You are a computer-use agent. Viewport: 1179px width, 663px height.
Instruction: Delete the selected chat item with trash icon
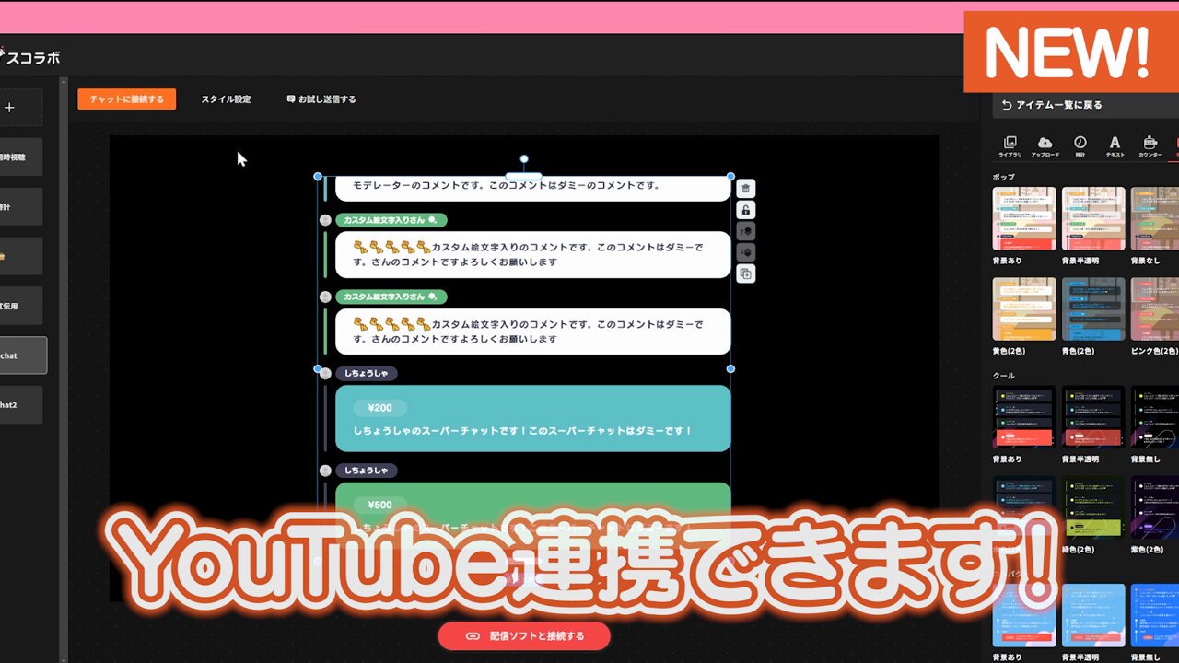tap(746, 189)
